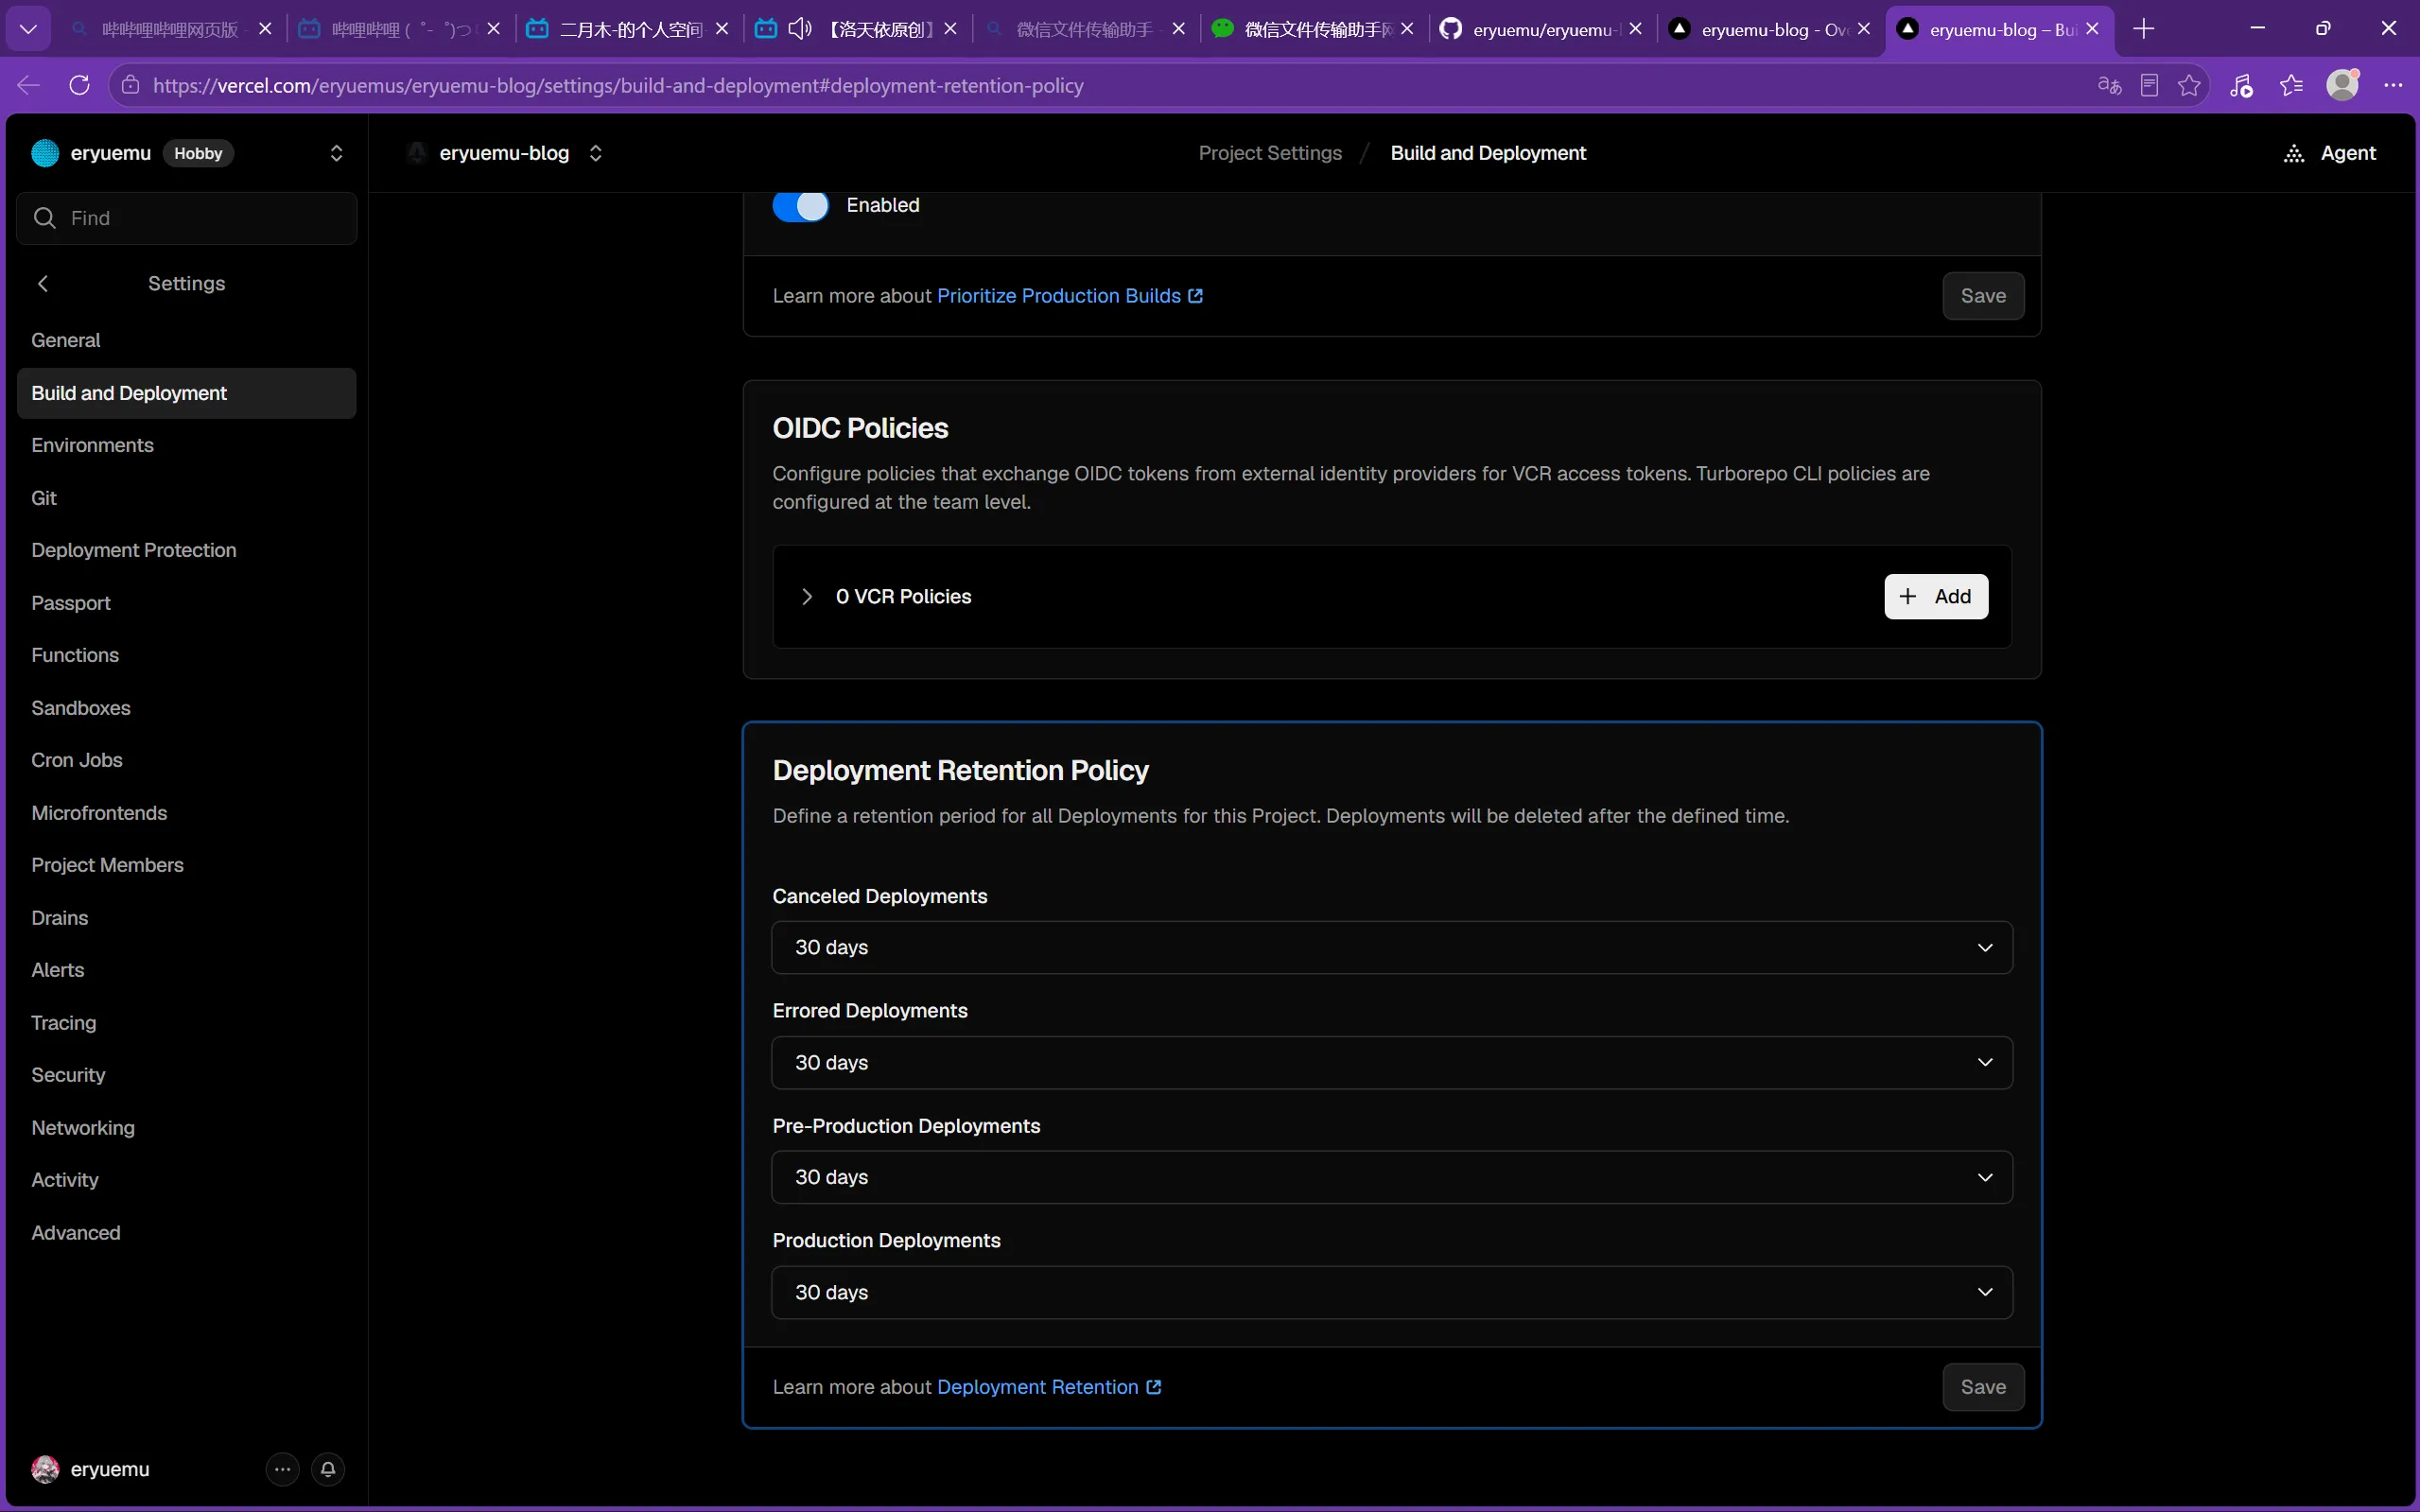
Task: Open Security settings in sidebar
Action: (x=186, y=1075)
